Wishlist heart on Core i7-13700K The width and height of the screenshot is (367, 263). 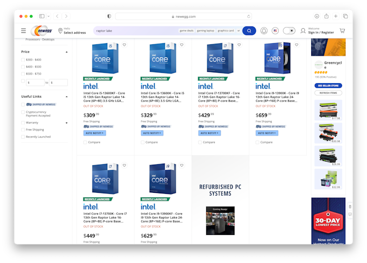[124, 165]
